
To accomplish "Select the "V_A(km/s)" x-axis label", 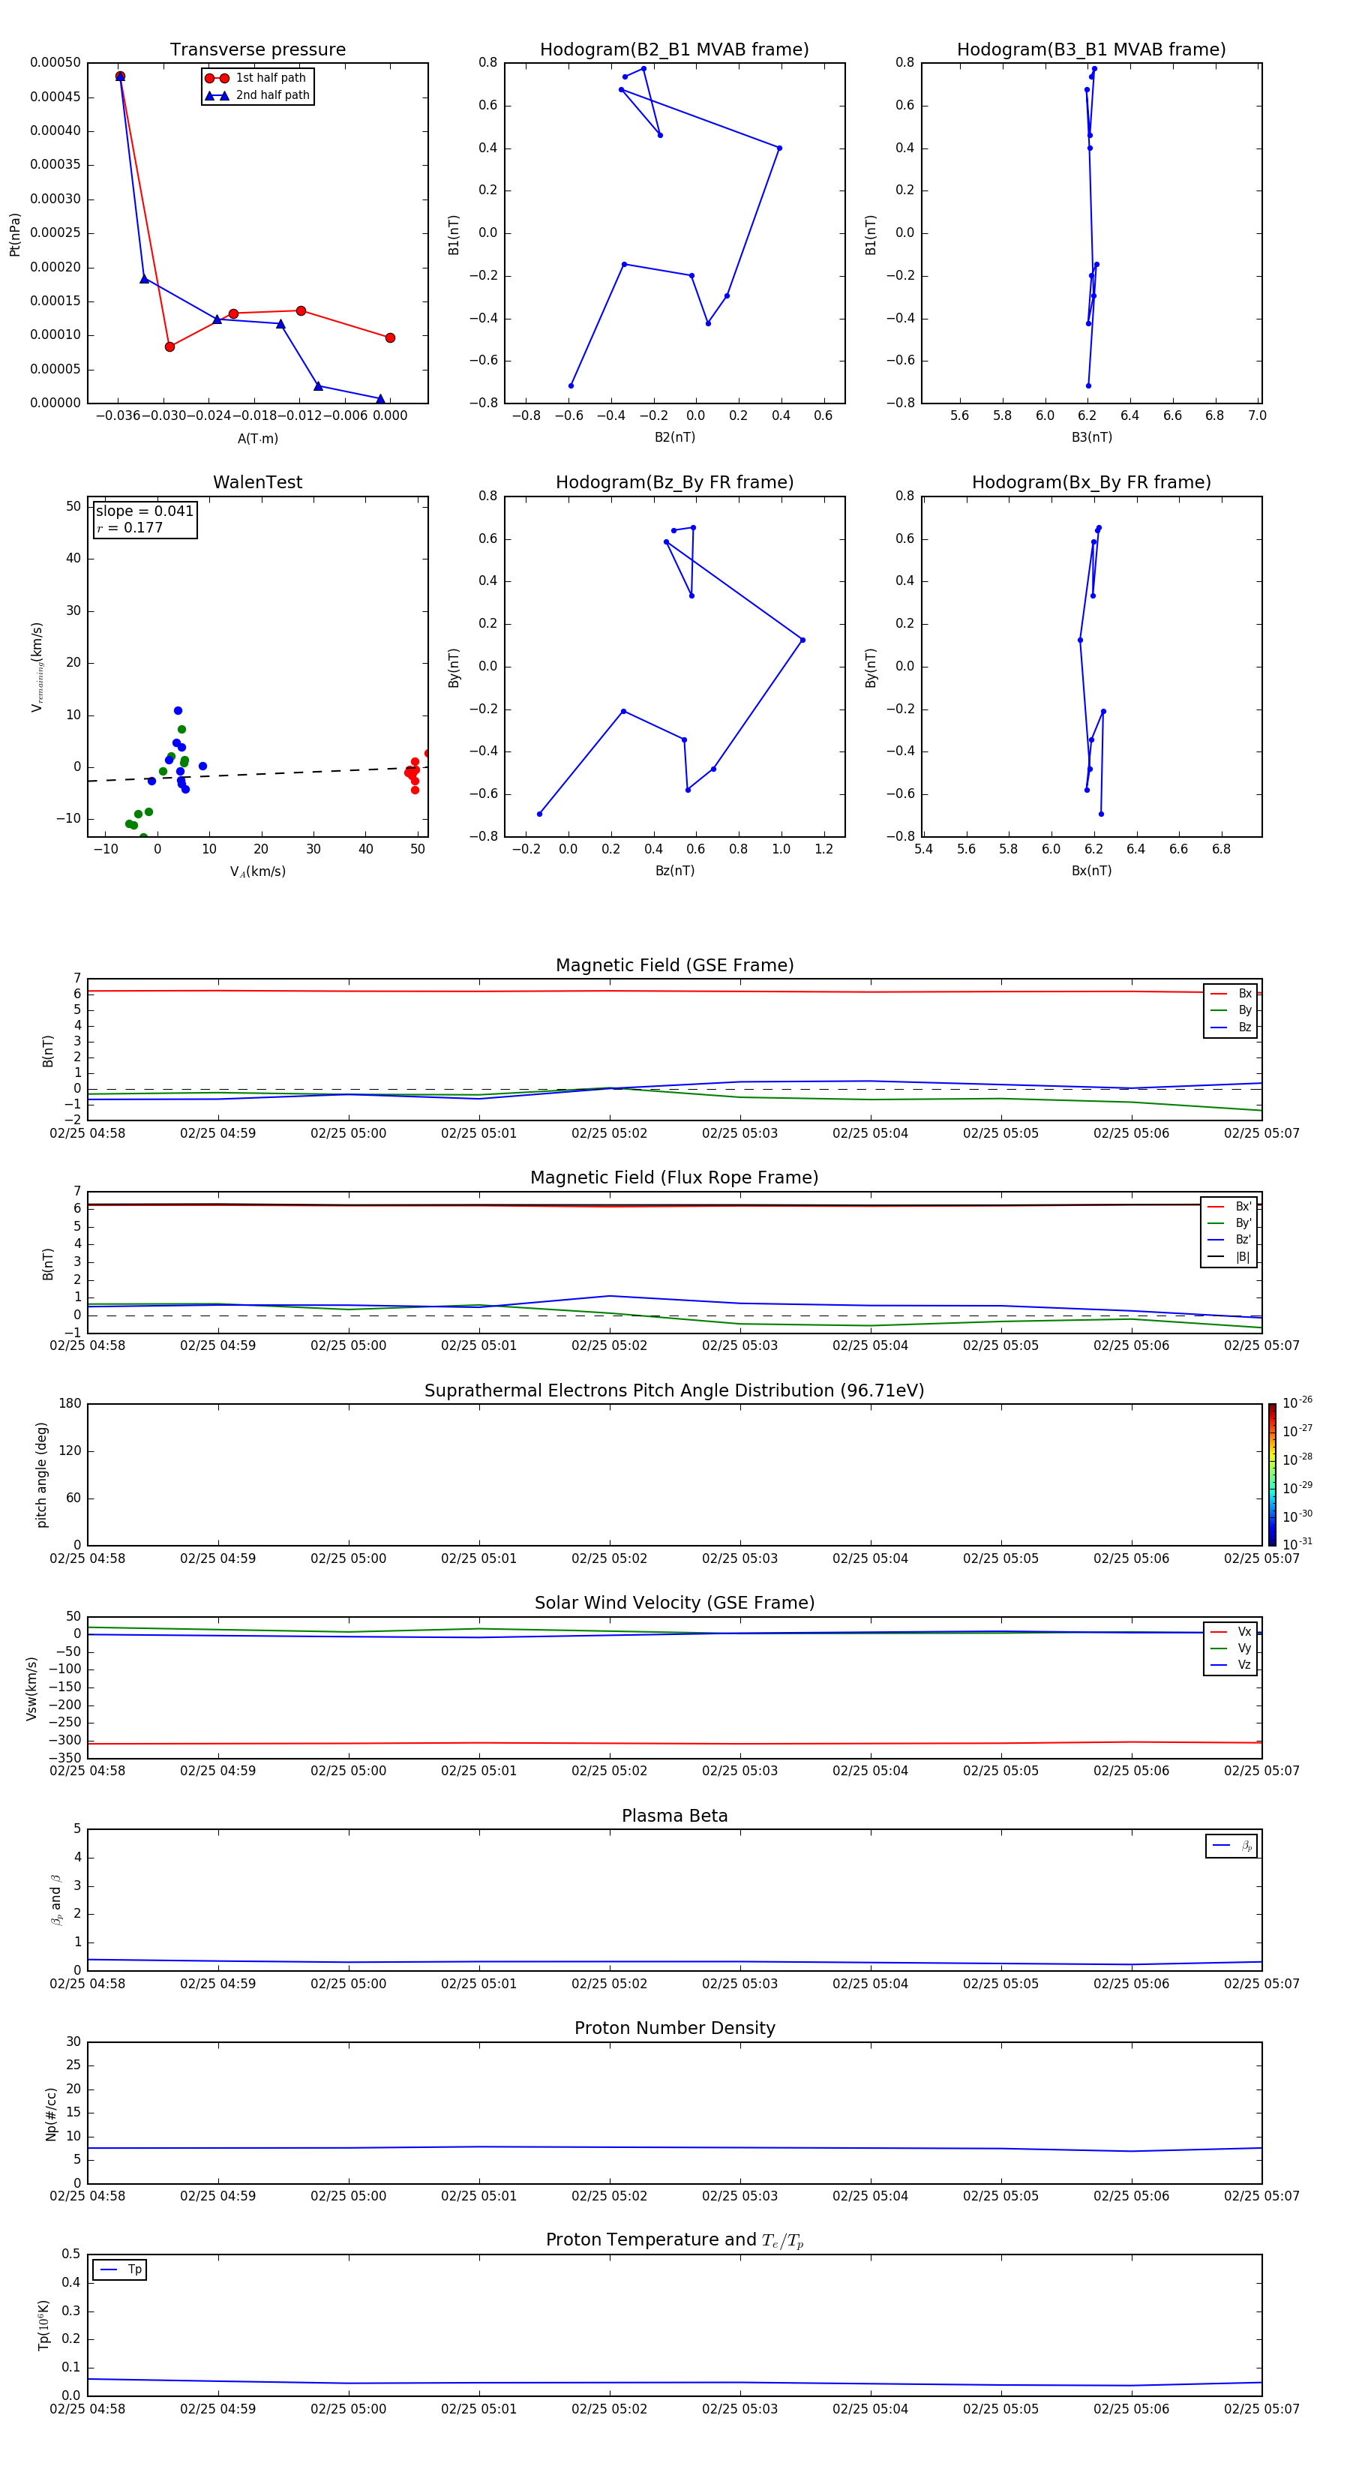I will click(257, 871).
